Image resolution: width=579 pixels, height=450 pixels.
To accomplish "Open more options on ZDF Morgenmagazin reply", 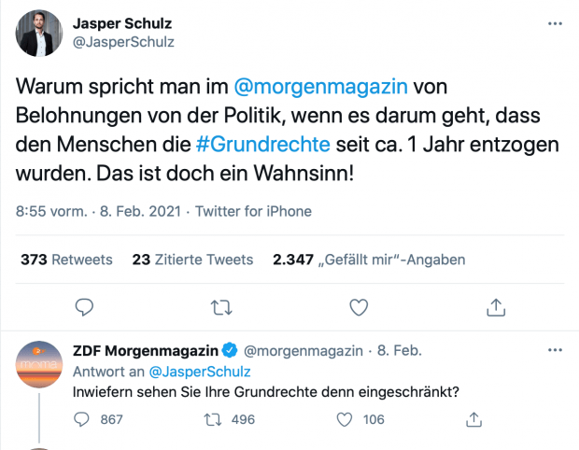I will click(556, 350).
